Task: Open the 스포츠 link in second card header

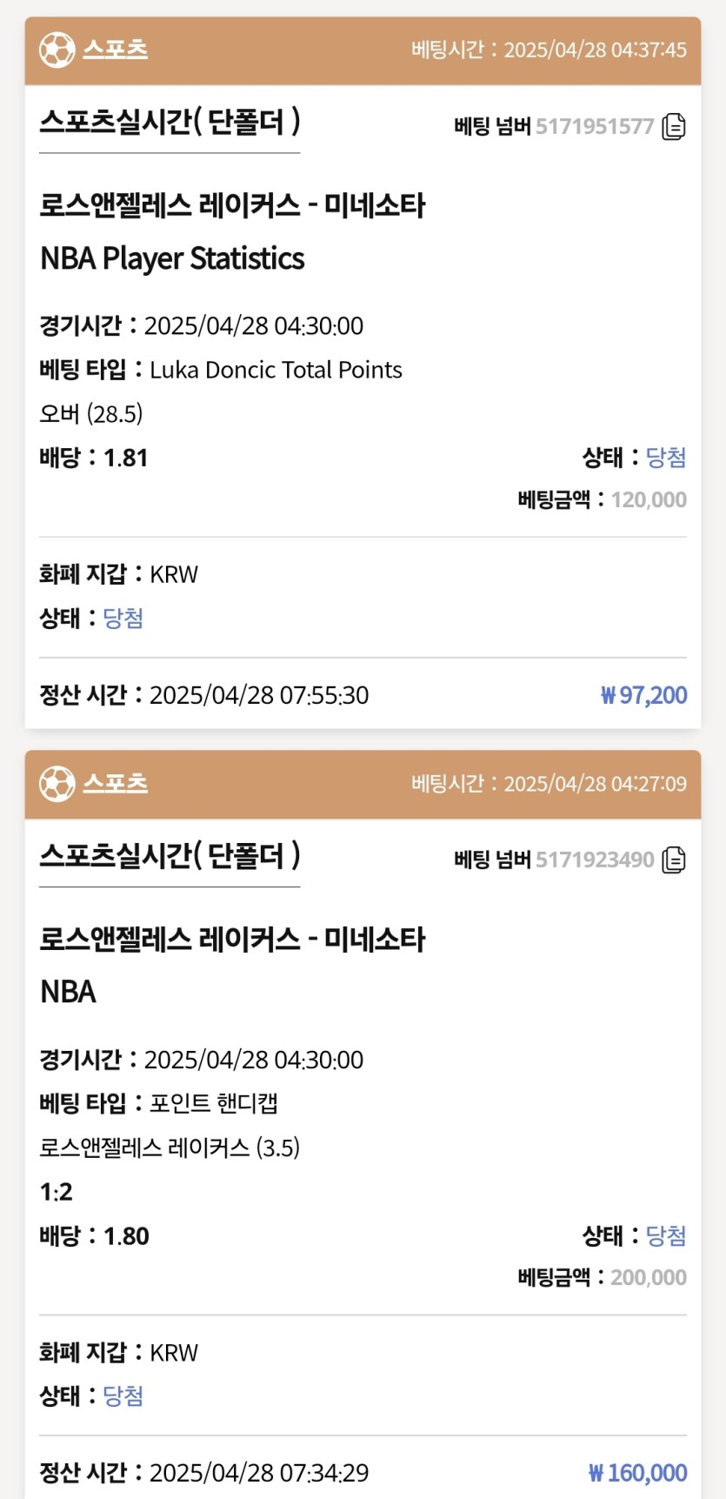Action: (x=116, y=783)
